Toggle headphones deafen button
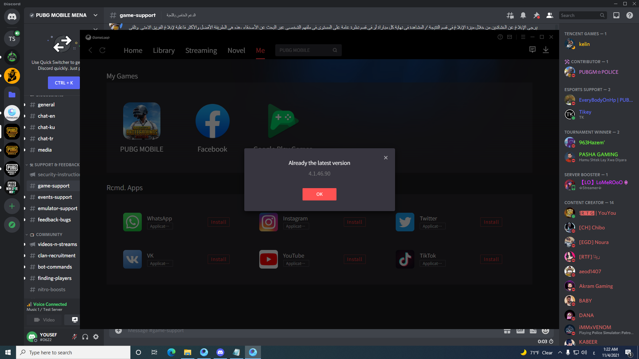639x359 pixels. click(85, 337)
